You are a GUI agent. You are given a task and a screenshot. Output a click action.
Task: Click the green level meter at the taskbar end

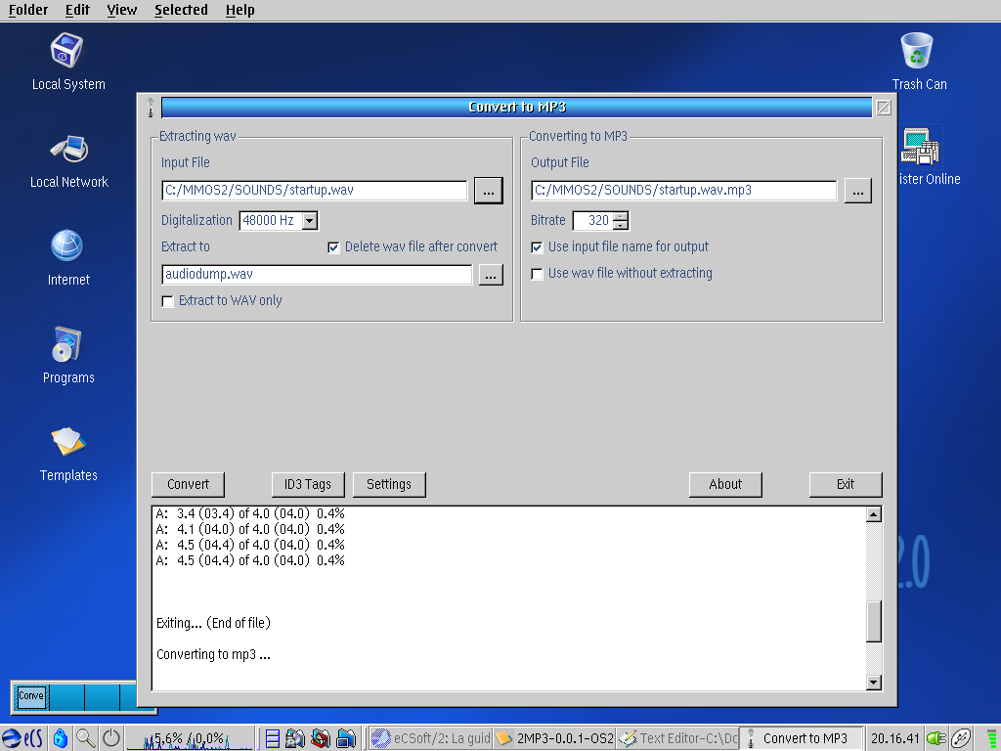pos(991,739)
